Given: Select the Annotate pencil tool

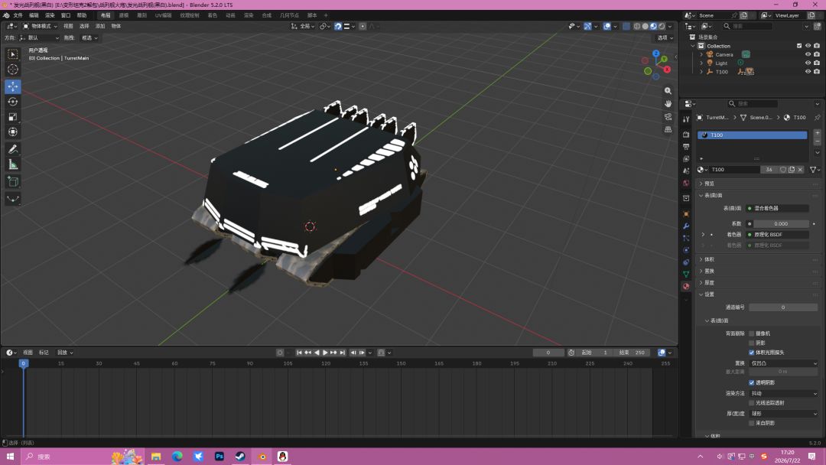Looking at the screenshot, I should [13, 150].
